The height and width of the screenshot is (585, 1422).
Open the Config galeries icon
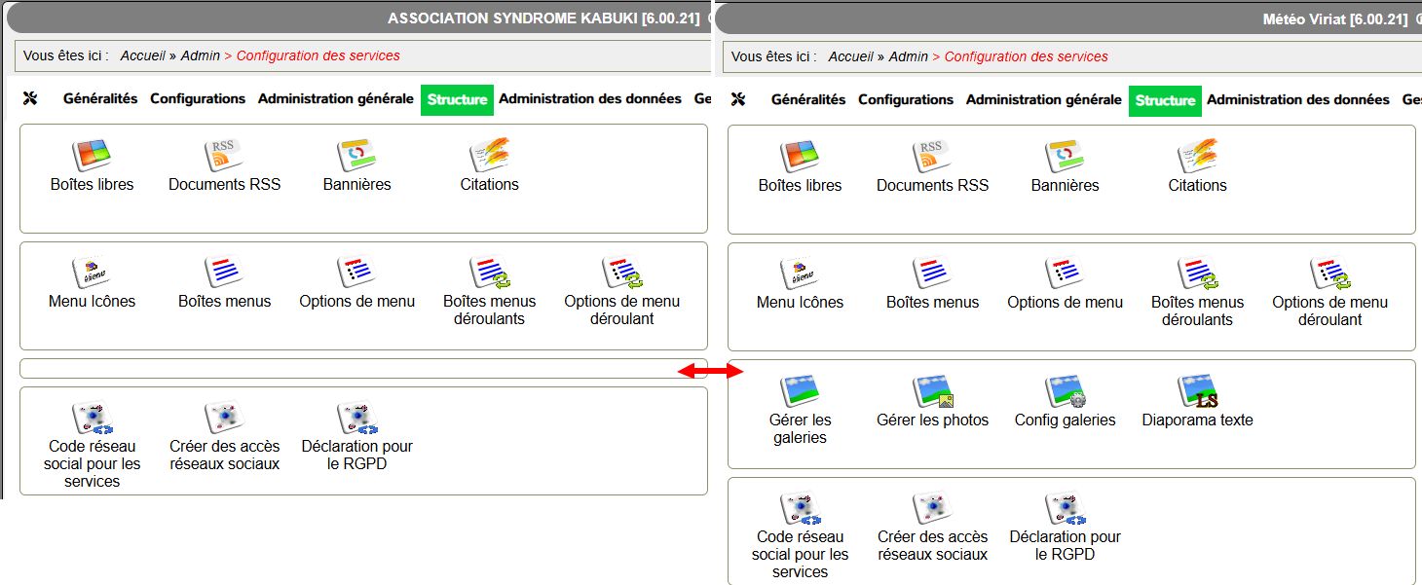click(1065, 391)
